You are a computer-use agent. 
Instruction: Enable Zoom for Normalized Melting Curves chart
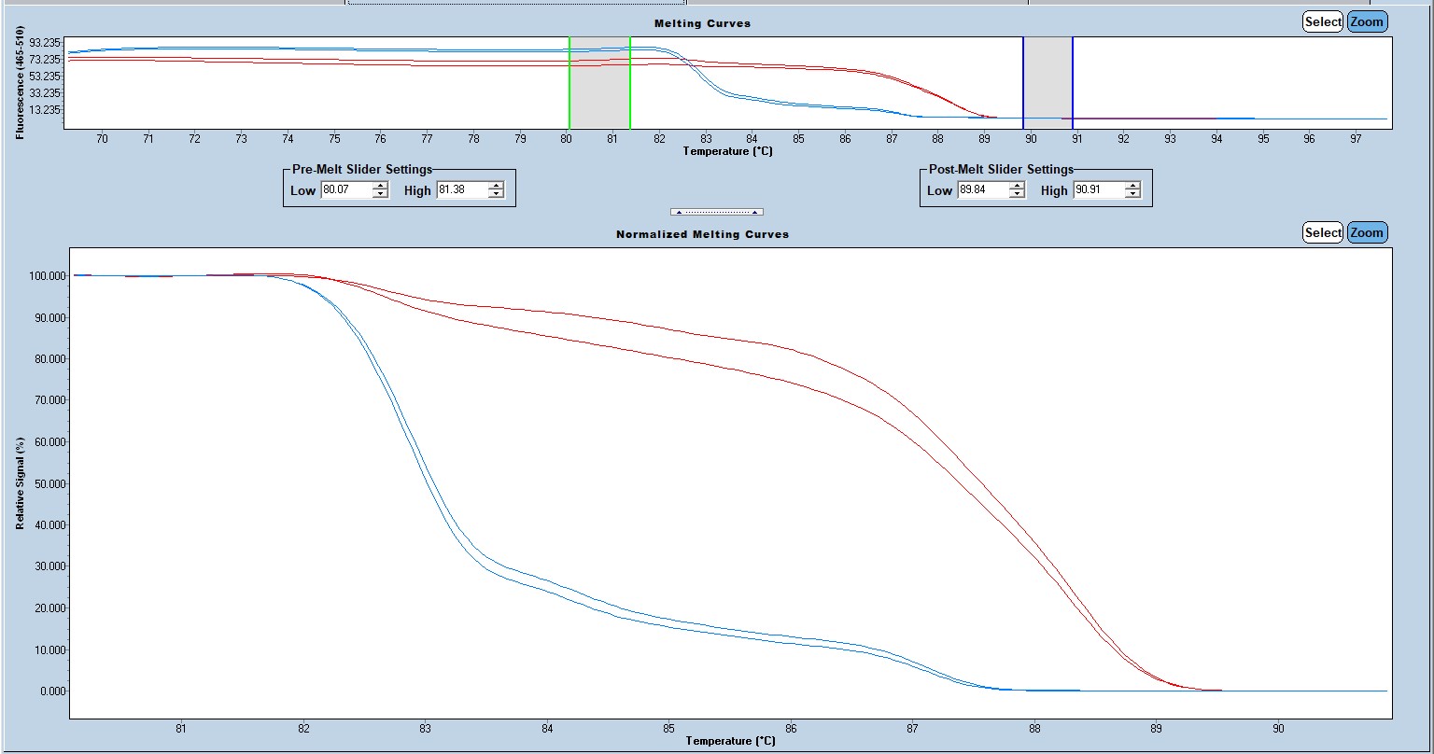pyautogui.click(x=1367, y=232)
